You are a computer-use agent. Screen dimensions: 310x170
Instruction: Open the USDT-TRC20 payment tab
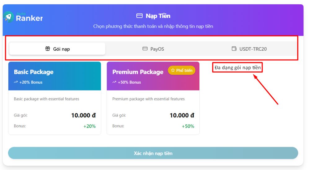(x=249, y=49)
